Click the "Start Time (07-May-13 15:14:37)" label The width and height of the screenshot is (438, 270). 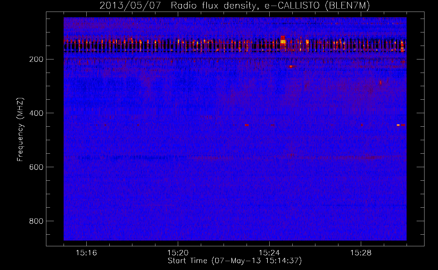(235, 261)
